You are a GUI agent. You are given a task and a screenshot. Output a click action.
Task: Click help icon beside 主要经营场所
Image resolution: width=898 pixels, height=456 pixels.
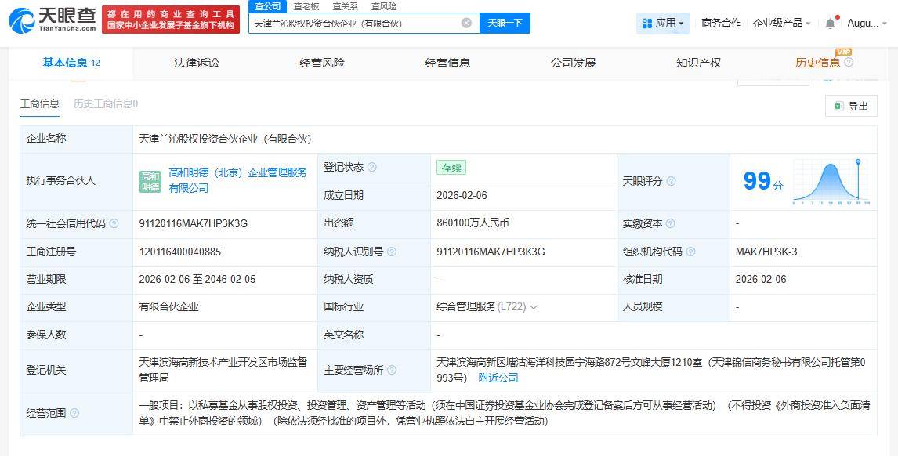[392, 370]
